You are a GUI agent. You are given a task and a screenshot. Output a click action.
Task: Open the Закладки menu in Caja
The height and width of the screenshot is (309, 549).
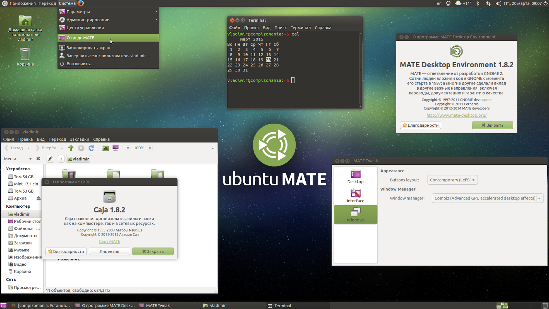pyautogui.click(x=80, y=139)
